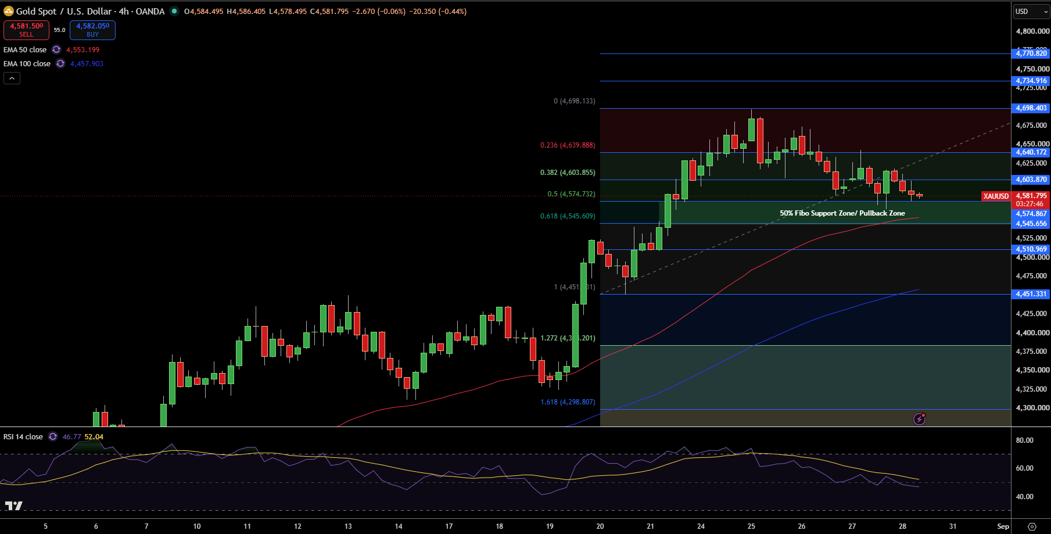Image resolution: width=1051 pixels, height=534 pixels.
Task: Click the indicator icon beside EMA 50 close
Action: click(56, 50)
